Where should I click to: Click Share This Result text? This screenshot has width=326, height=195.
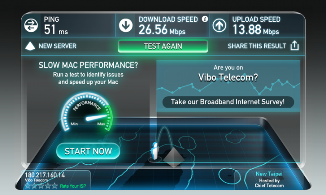257,46
